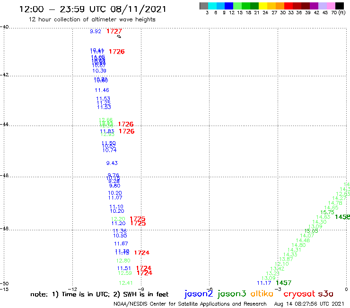This screenshot has height=308, width=350.
Task: Select the dark green wave height 15.05
Action: (311, 231)
